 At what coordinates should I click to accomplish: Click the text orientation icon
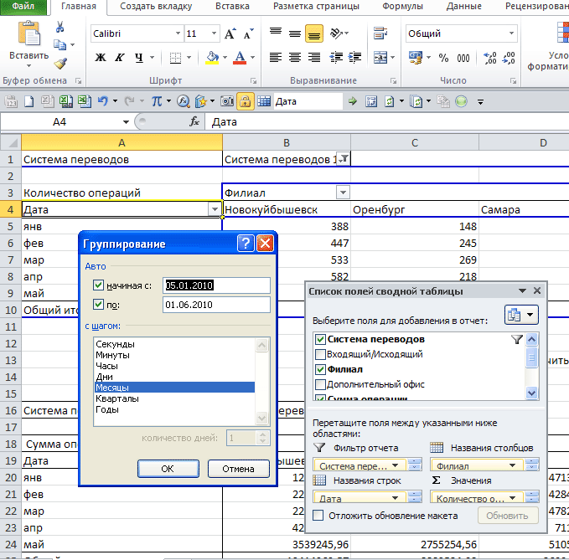[x=336, y=33]
